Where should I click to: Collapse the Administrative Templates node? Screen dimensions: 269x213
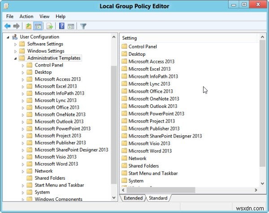click(15, 58)
